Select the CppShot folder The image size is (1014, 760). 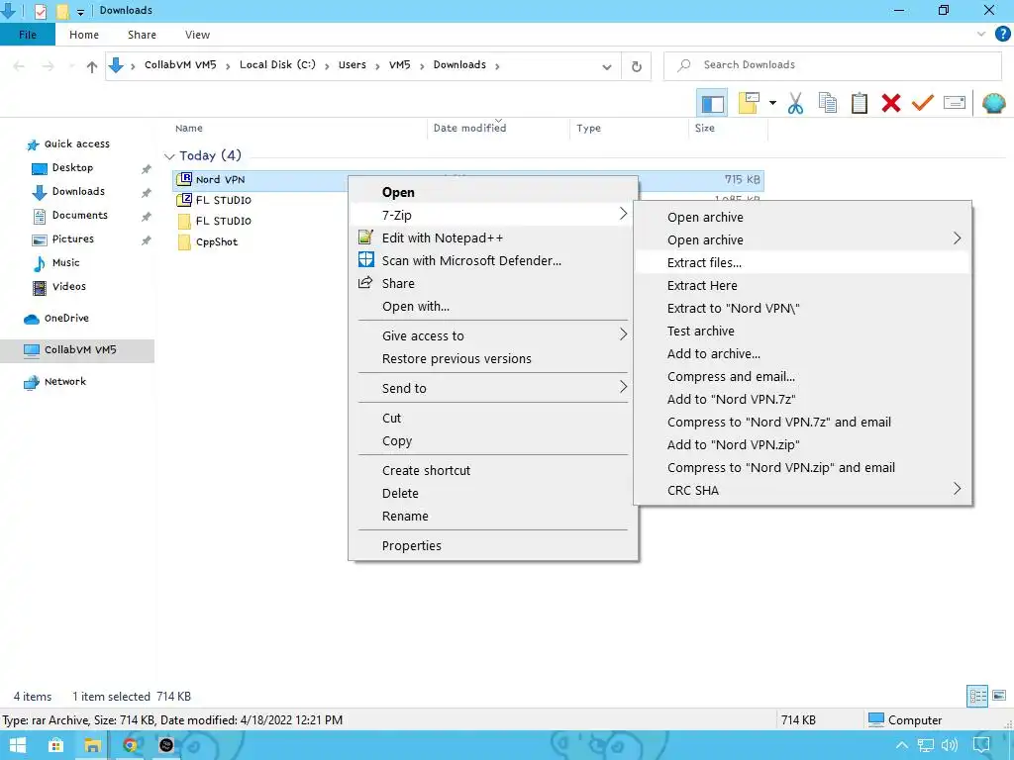click(217, 241)
